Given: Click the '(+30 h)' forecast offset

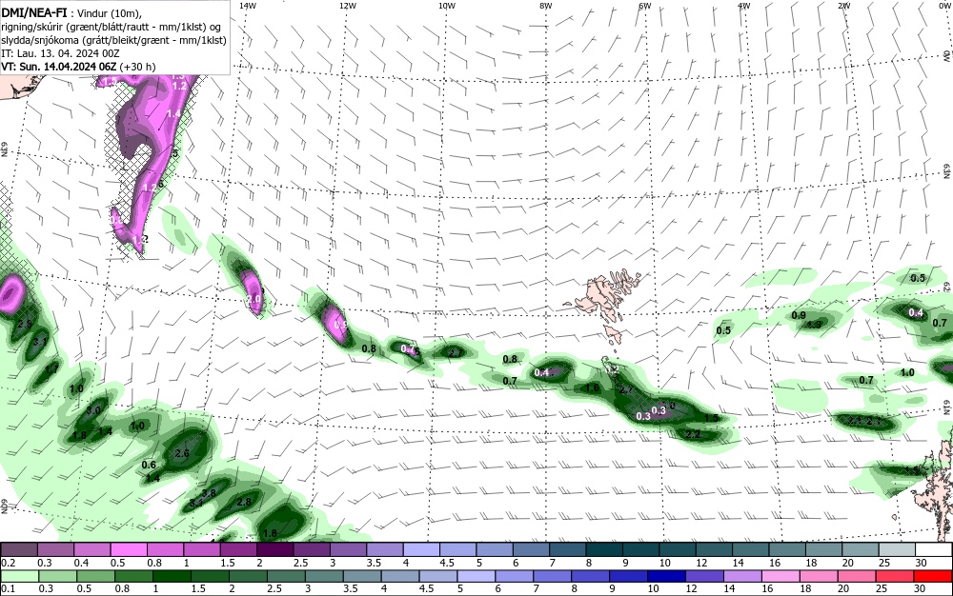Looking at the screenshot, I should 137,67.
